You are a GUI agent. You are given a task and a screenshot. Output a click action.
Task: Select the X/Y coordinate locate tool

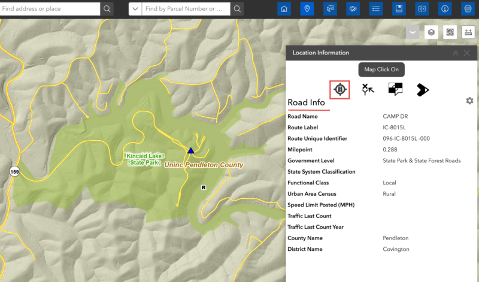coord(368,89)
